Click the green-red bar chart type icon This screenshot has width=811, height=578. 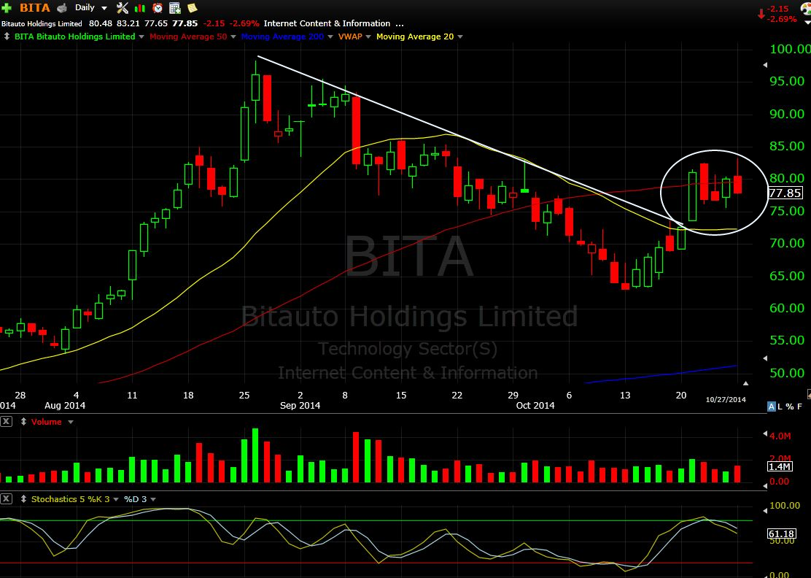tap(139, 8)
